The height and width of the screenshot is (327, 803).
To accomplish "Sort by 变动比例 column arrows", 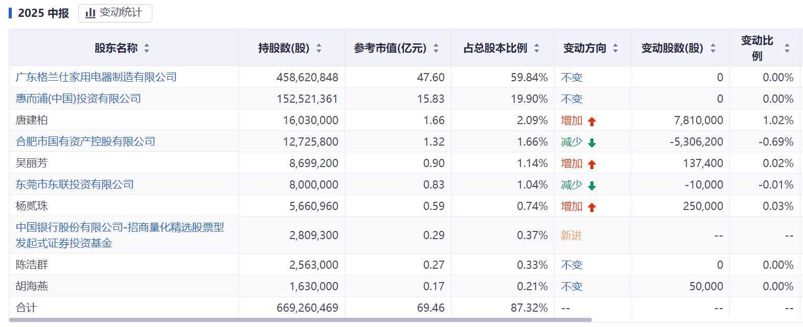I will coord(787,48).
